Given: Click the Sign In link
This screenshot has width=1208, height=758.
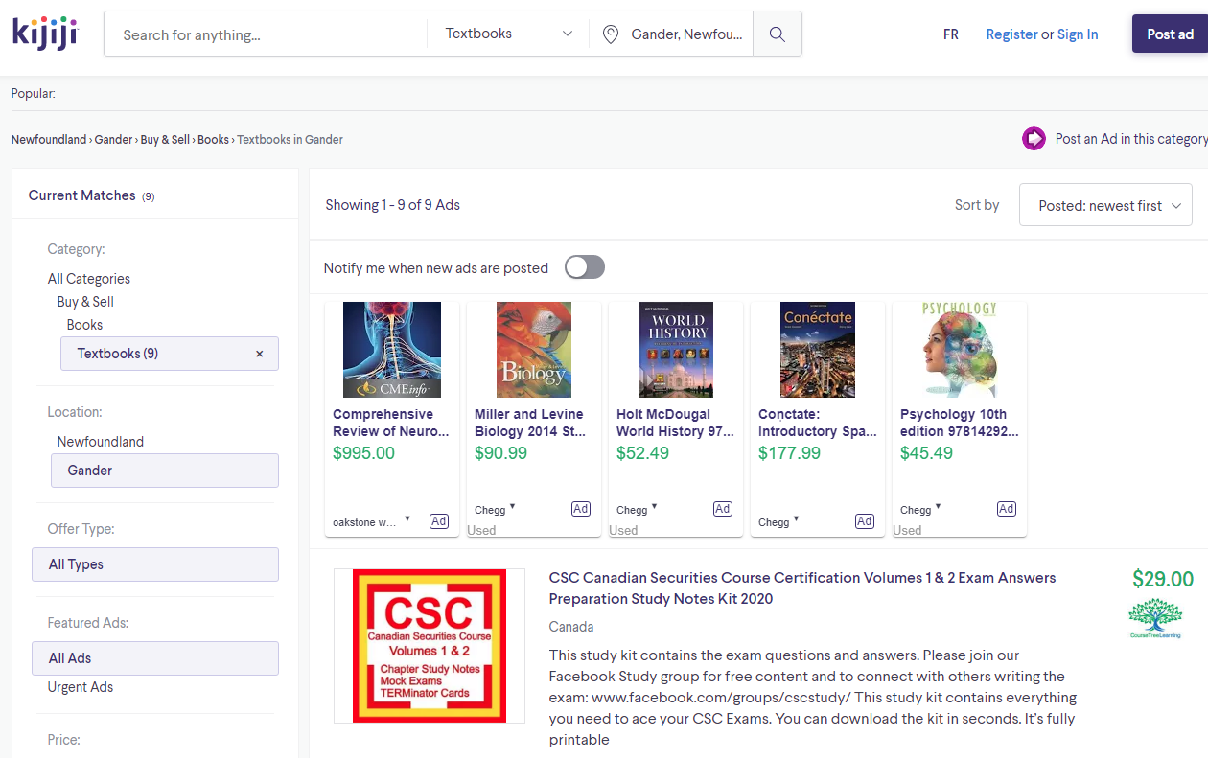Looking at the screenshot, I should pos(1078,34).
